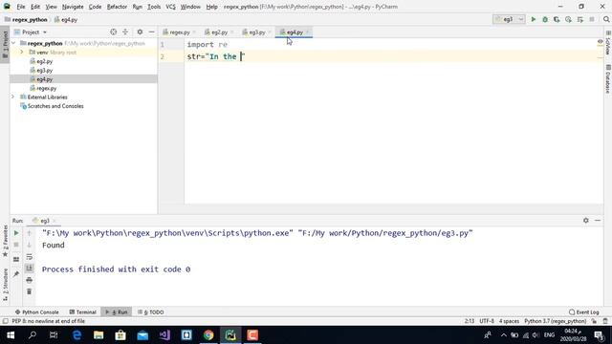Image resolution: width=612 pixels, height=344 pixels.
Task: Change the 4 spaces indent setting
Action: (x=509, y=321)
